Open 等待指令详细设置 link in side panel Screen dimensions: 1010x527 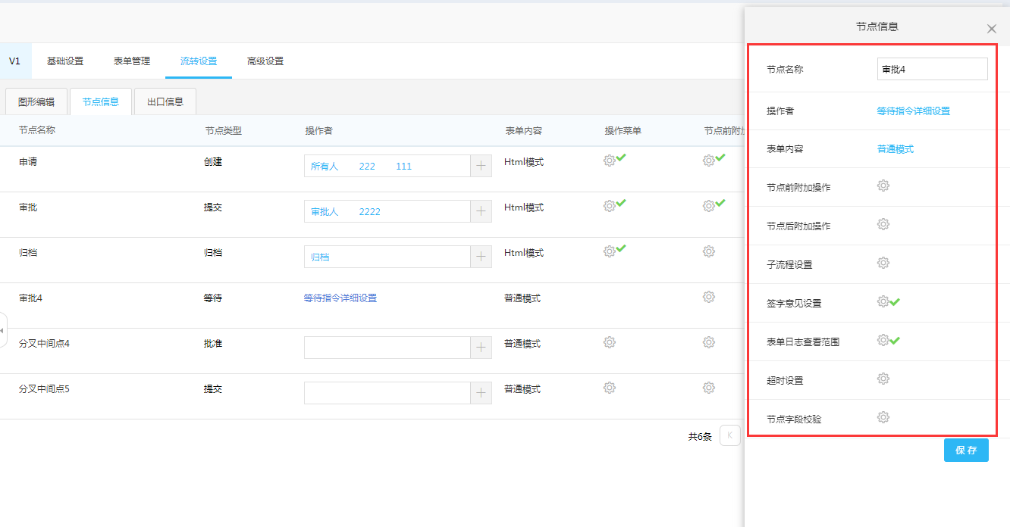click(x=913, y=111)
